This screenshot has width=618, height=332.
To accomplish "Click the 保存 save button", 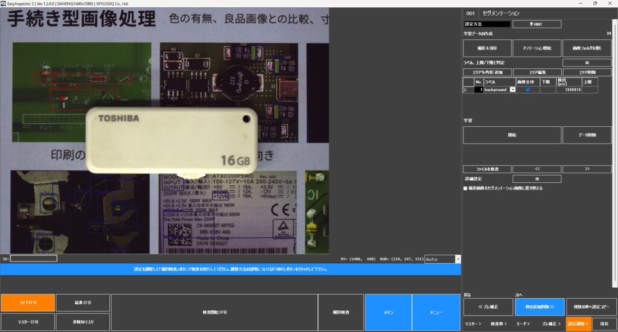I will (604, 324).
